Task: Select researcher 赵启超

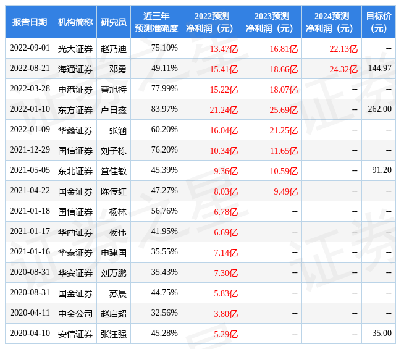Action: (114, 314)
